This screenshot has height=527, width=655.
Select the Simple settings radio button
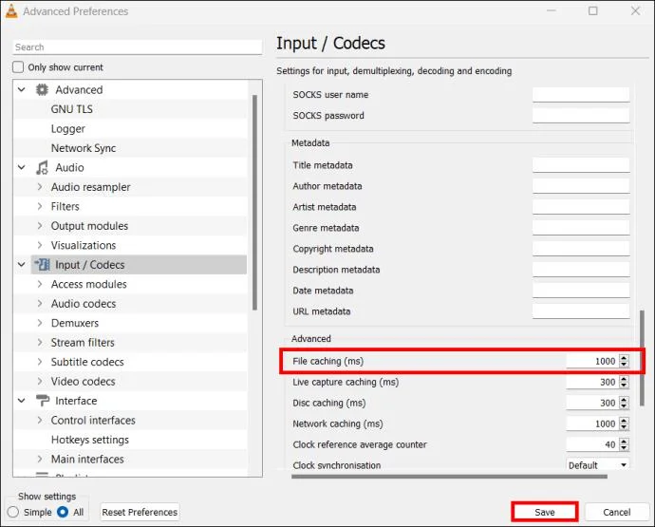pos(13,512)
